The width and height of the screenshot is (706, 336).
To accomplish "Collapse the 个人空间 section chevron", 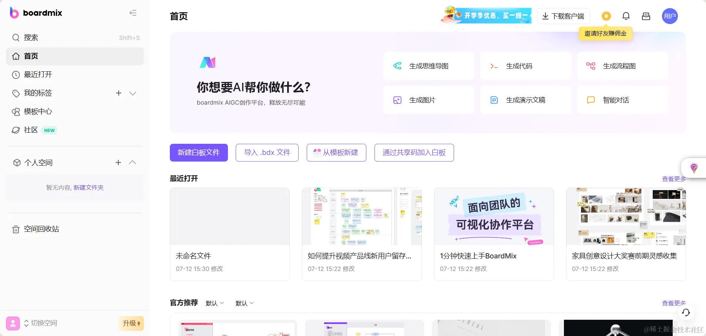I will pos(132,163).
